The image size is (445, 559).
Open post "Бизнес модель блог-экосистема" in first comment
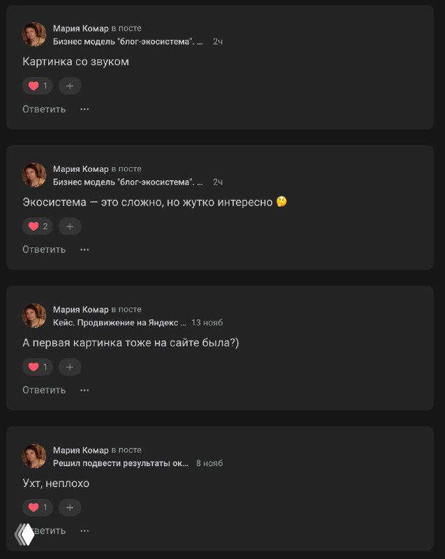click(128, 42)
